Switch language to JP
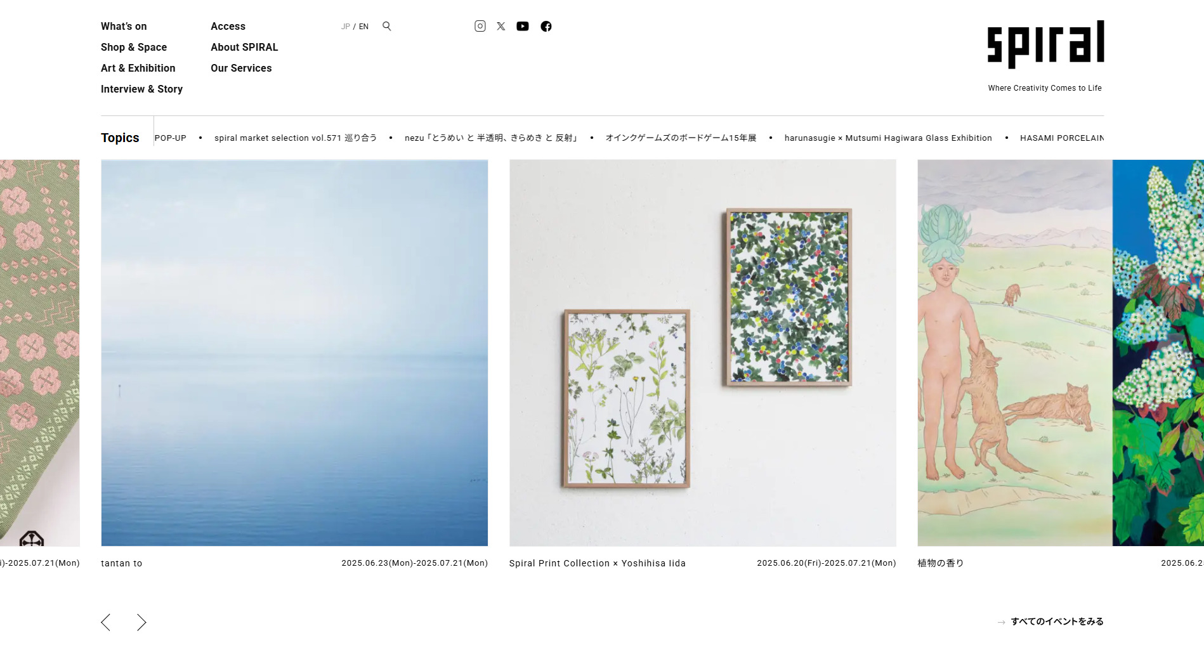 click(x=346, y=27)
